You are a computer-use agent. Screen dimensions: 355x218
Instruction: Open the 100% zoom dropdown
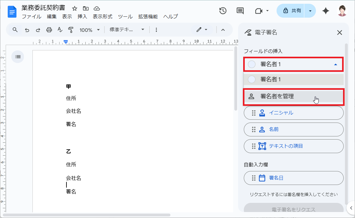pyautogui.click(x=89, y=30)
